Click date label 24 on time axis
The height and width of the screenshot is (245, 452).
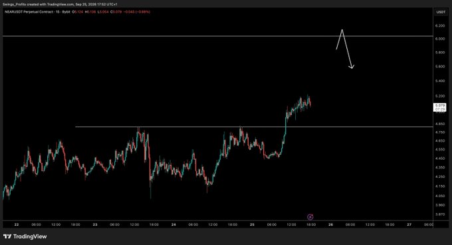click(173, 224)
